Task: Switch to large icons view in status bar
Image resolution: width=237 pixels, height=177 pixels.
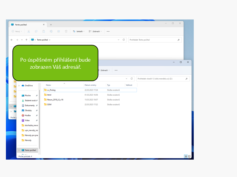Action: 189,156
